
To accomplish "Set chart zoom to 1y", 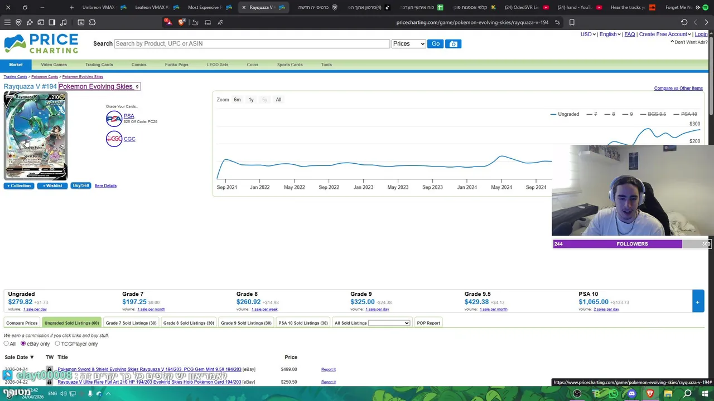I will pos(251,100).
